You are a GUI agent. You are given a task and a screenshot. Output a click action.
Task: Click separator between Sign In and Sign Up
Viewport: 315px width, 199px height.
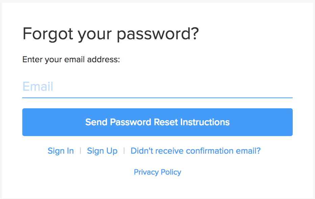pyautogui.click(x=80, y=151)
